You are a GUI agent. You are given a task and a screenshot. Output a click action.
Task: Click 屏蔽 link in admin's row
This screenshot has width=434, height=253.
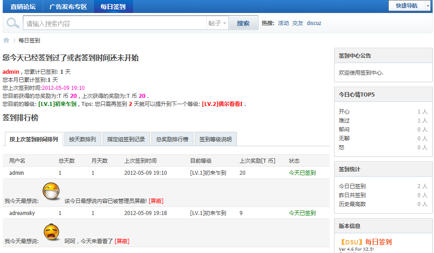[x=156, y=201]
